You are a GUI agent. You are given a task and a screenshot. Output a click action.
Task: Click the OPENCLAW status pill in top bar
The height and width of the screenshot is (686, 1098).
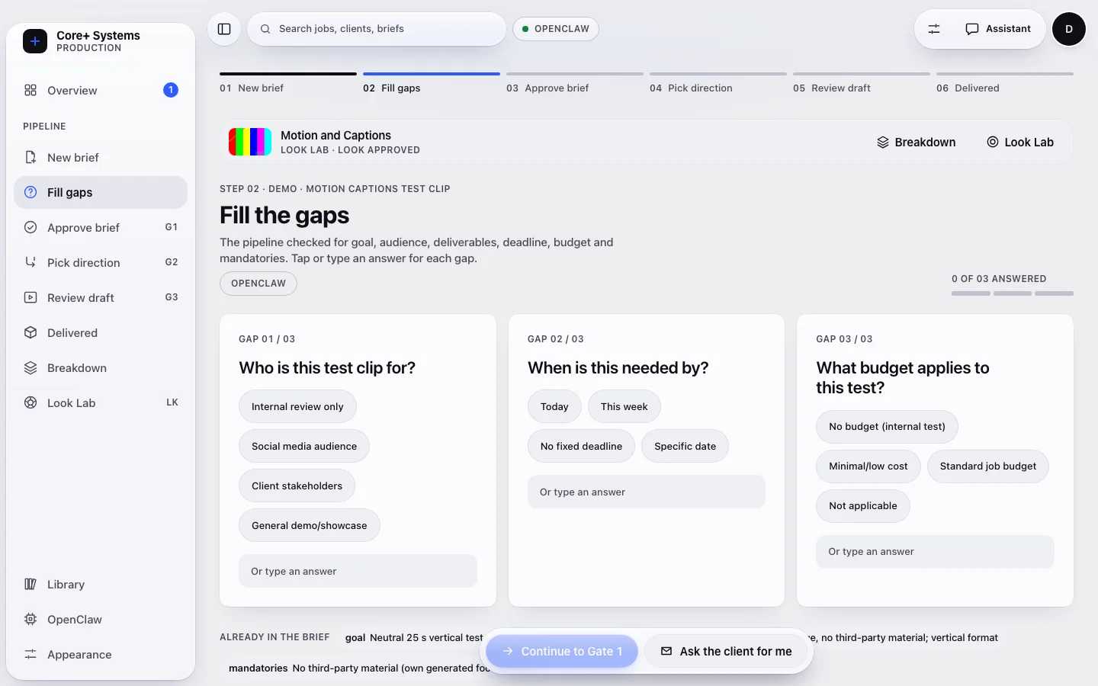[x=556, y=29]
